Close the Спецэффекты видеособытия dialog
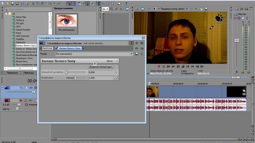 click(x=143, y=38)
